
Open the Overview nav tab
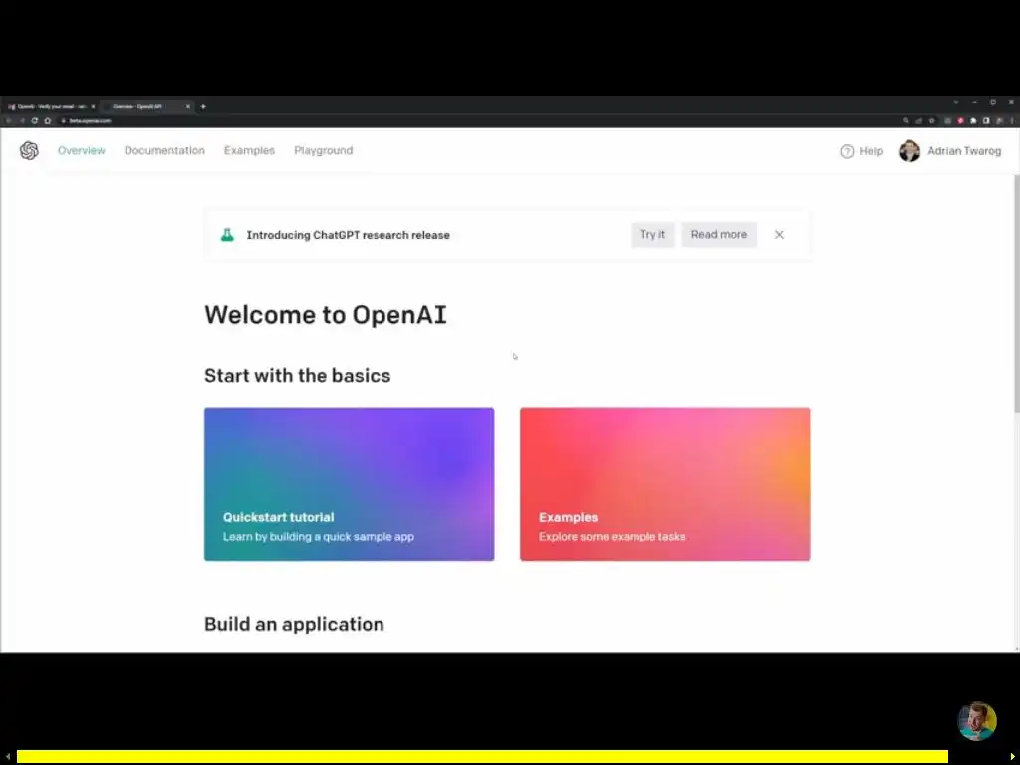[82, 151]
